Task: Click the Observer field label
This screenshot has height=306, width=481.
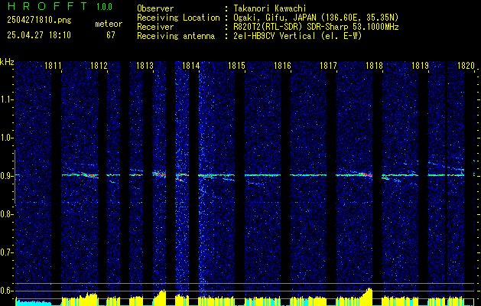Action: (x=155, y=8)
